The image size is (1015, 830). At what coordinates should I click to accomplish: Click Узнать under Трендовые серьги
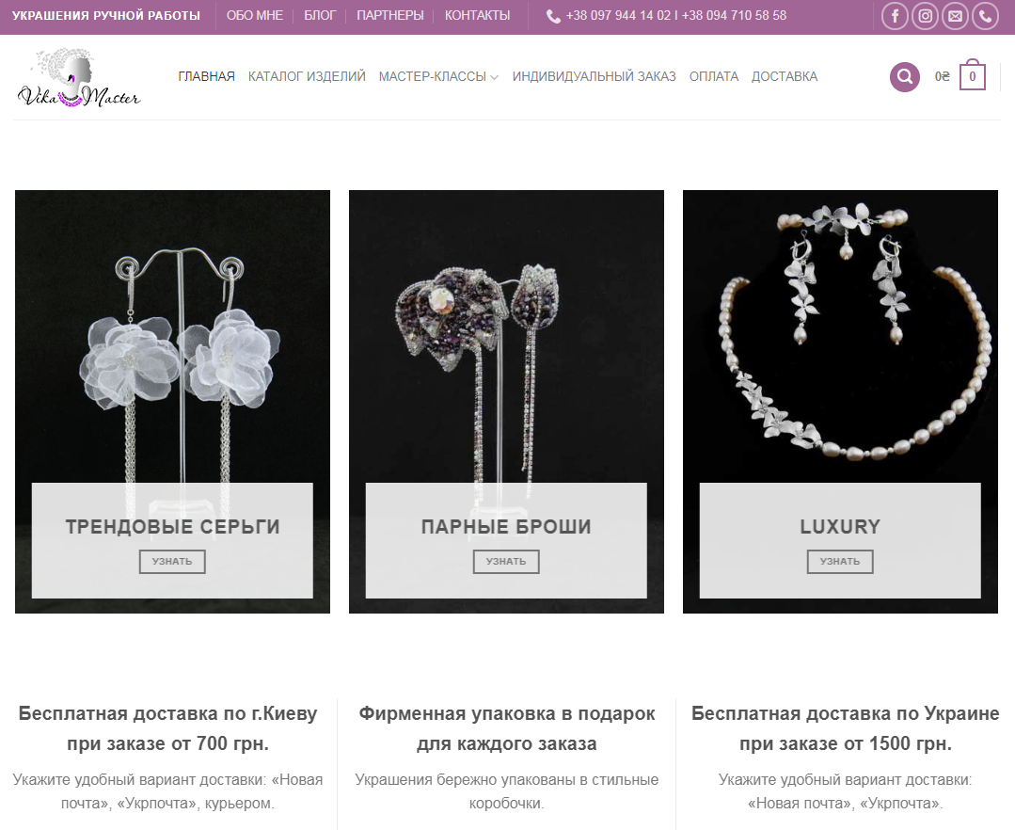coord(172,561)
